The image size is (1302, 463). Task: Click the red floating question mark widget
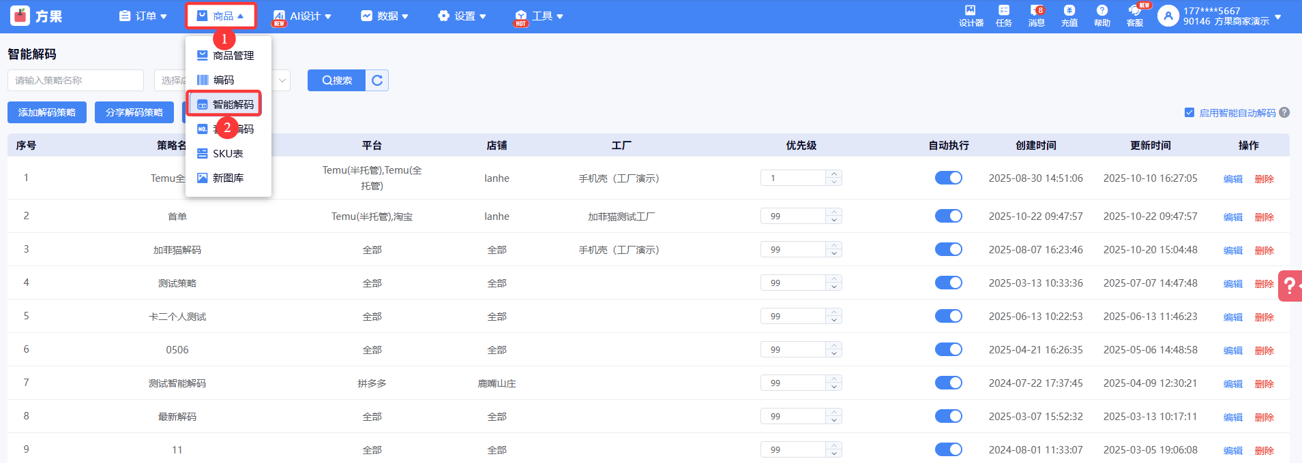click(x=1290, y=286)
